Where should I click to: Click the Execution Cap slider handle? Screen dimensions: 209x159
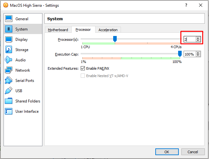(180, 54)
